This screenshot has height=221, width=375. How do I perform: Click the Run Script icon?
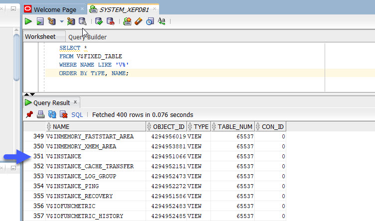[x=40, y=21]
